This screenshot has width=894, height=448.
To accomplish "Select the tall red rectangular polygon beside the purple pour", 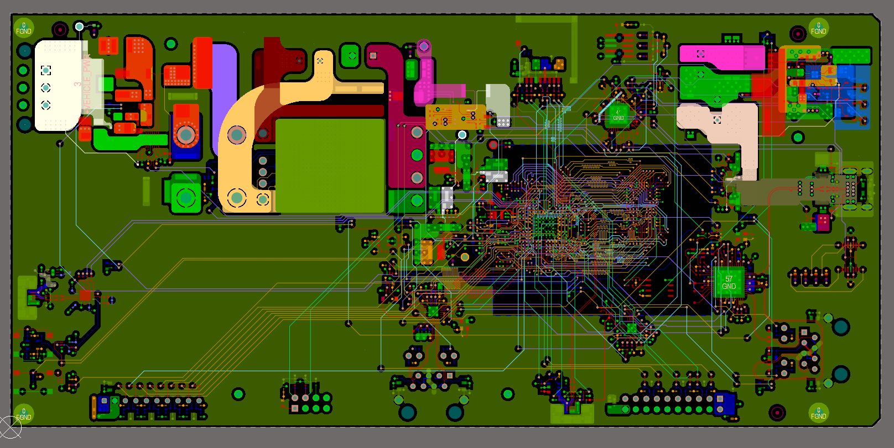I will [x=202, y=63].
